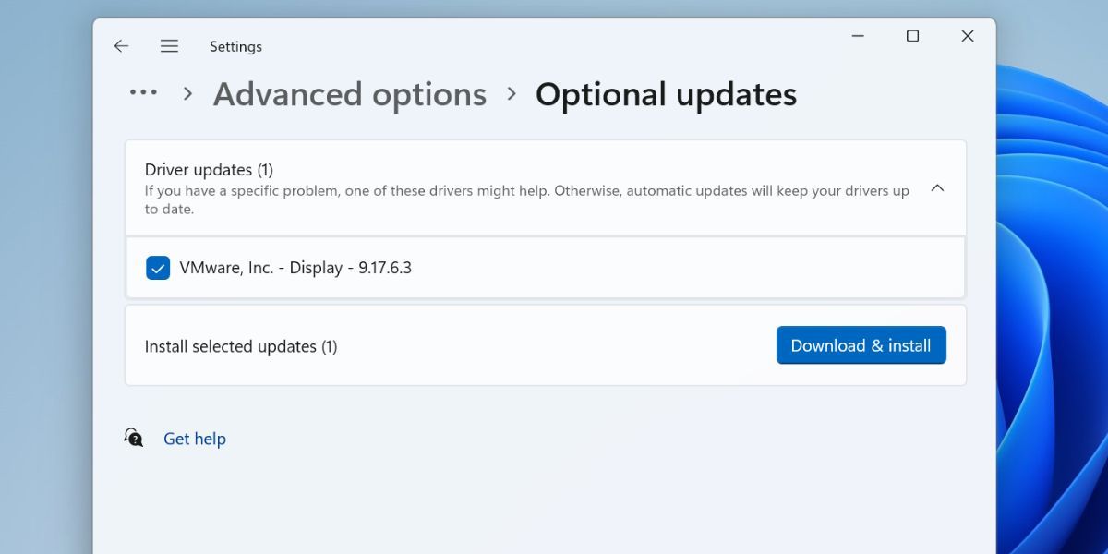Click the Download & install button
1108x554 pixels.
pyautogui.click(x=861, y=345)
